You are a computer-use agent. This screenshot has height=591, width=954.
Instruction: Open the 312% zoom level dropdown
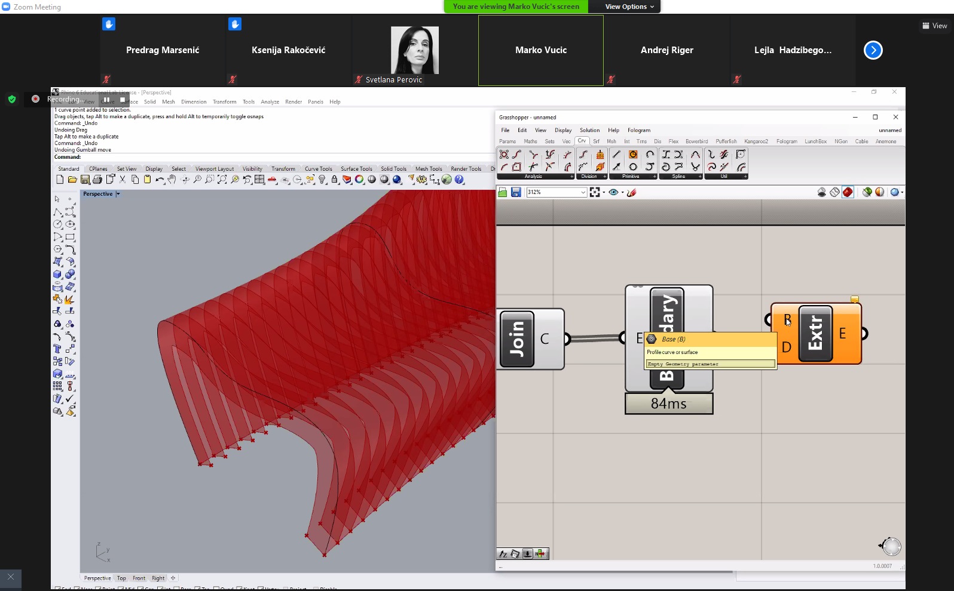coord(583,192)
